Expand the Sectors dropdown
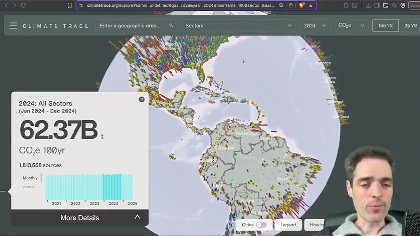420x236 pixels. click(x=239, y=26)
